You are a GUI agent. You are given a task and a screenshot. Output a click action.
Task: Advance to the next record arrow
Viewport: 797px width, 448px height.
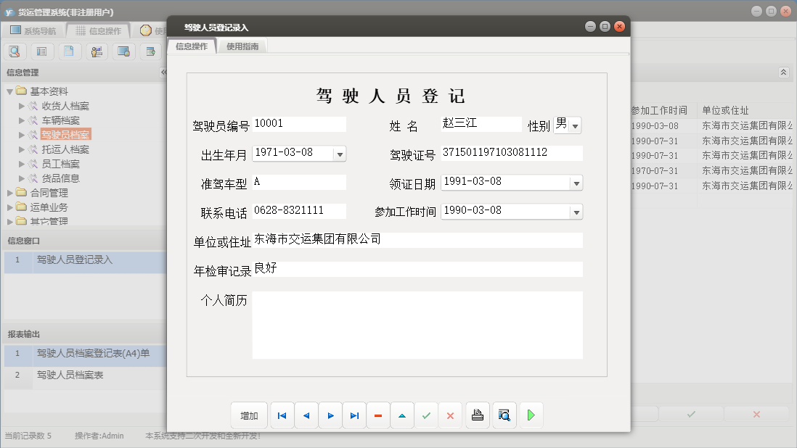[x=330, y=415]
